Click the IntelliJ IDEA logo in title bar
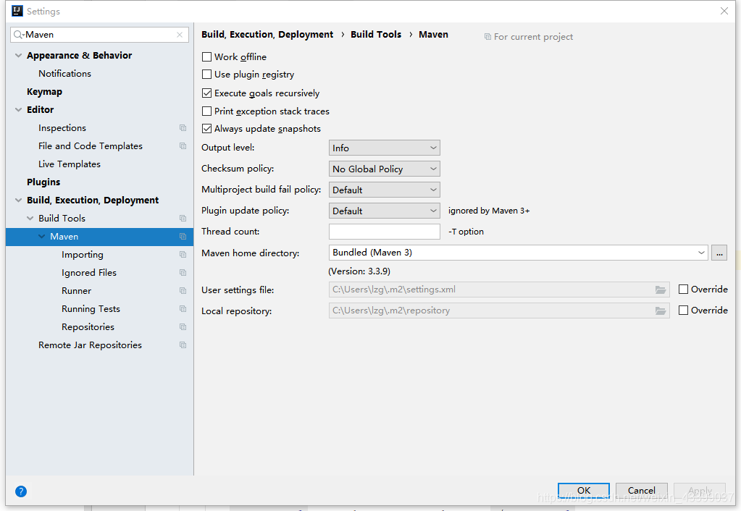This screenshot has height=511, width=741. pos(17,11)
